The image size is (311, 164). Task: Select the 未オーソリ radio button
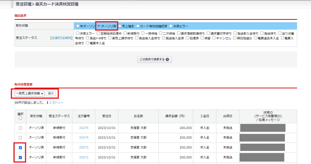point(78,26)
